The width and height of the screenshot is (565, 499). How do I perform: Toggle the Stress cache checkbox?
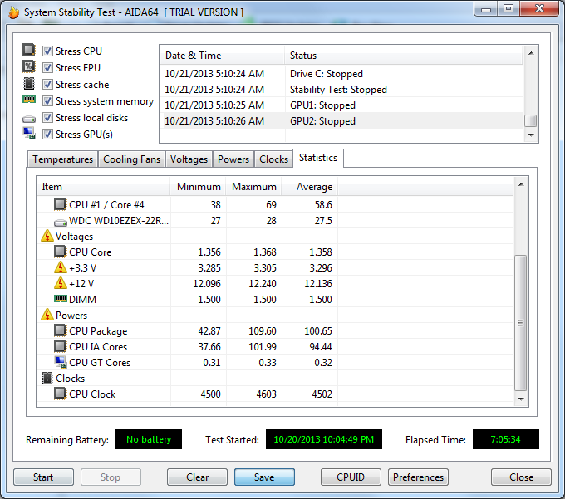click(47, 84)
